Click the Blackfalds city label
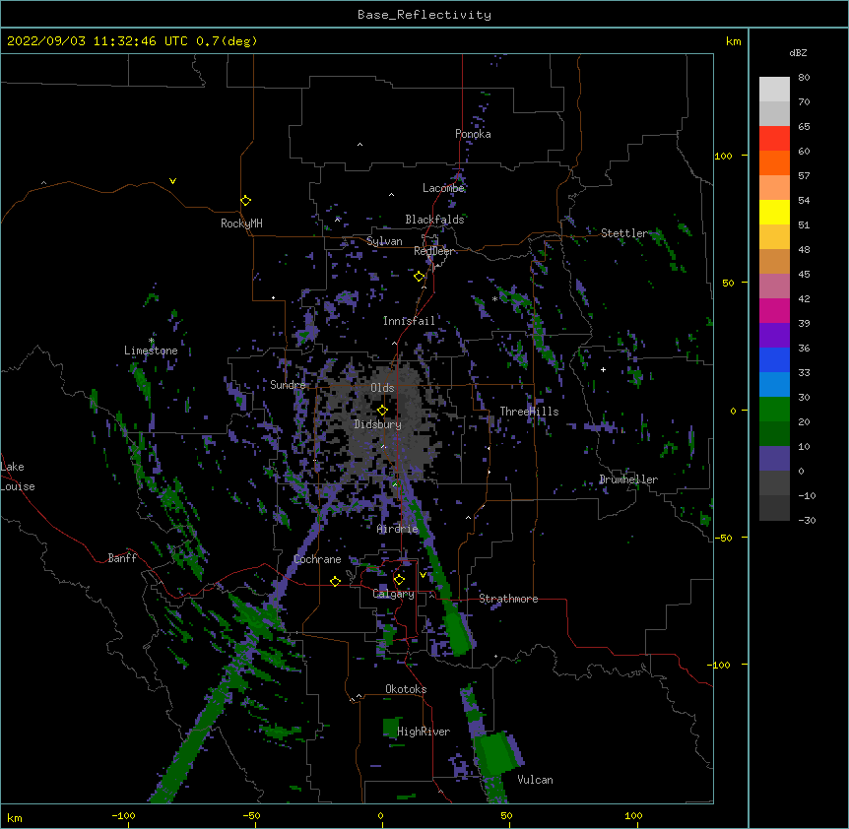The width and height of the screenshot is (849, 829). [x=434, y=220]
